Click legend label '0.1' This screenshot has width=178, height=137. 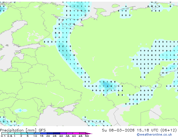(3, 136)
